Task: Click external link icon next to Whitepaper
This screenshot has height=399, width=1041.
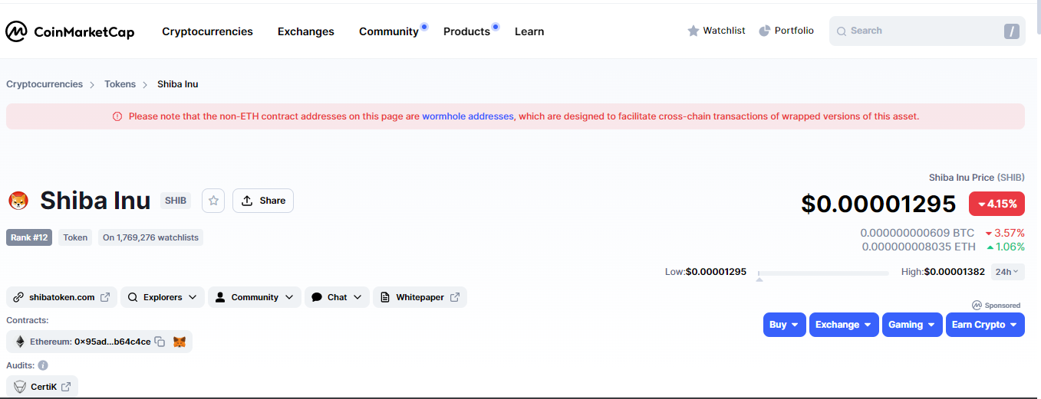Action: [x=455, y=297]
